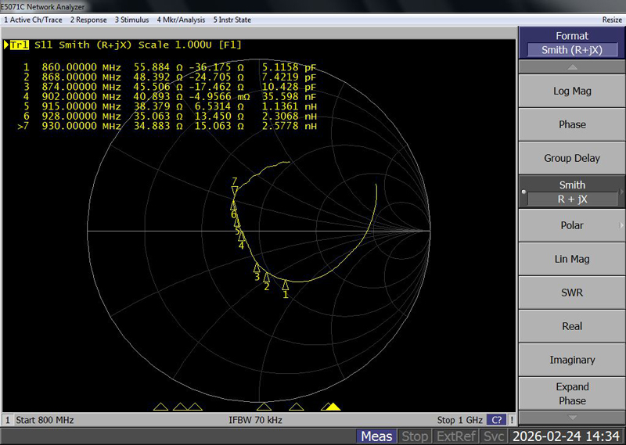
Task: Select Phase format softkey
Action: pos(571,124)
